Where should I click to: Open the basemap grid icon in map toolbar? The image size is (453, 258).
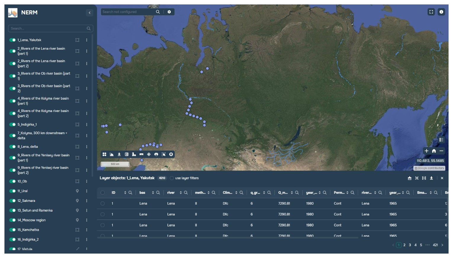click(105, 154)
